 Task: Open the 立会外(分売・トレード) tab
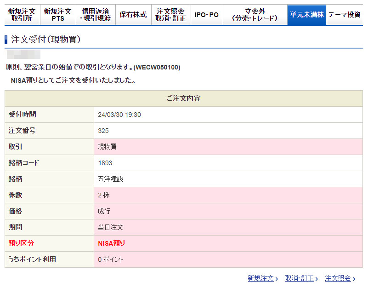click(255, 15)
